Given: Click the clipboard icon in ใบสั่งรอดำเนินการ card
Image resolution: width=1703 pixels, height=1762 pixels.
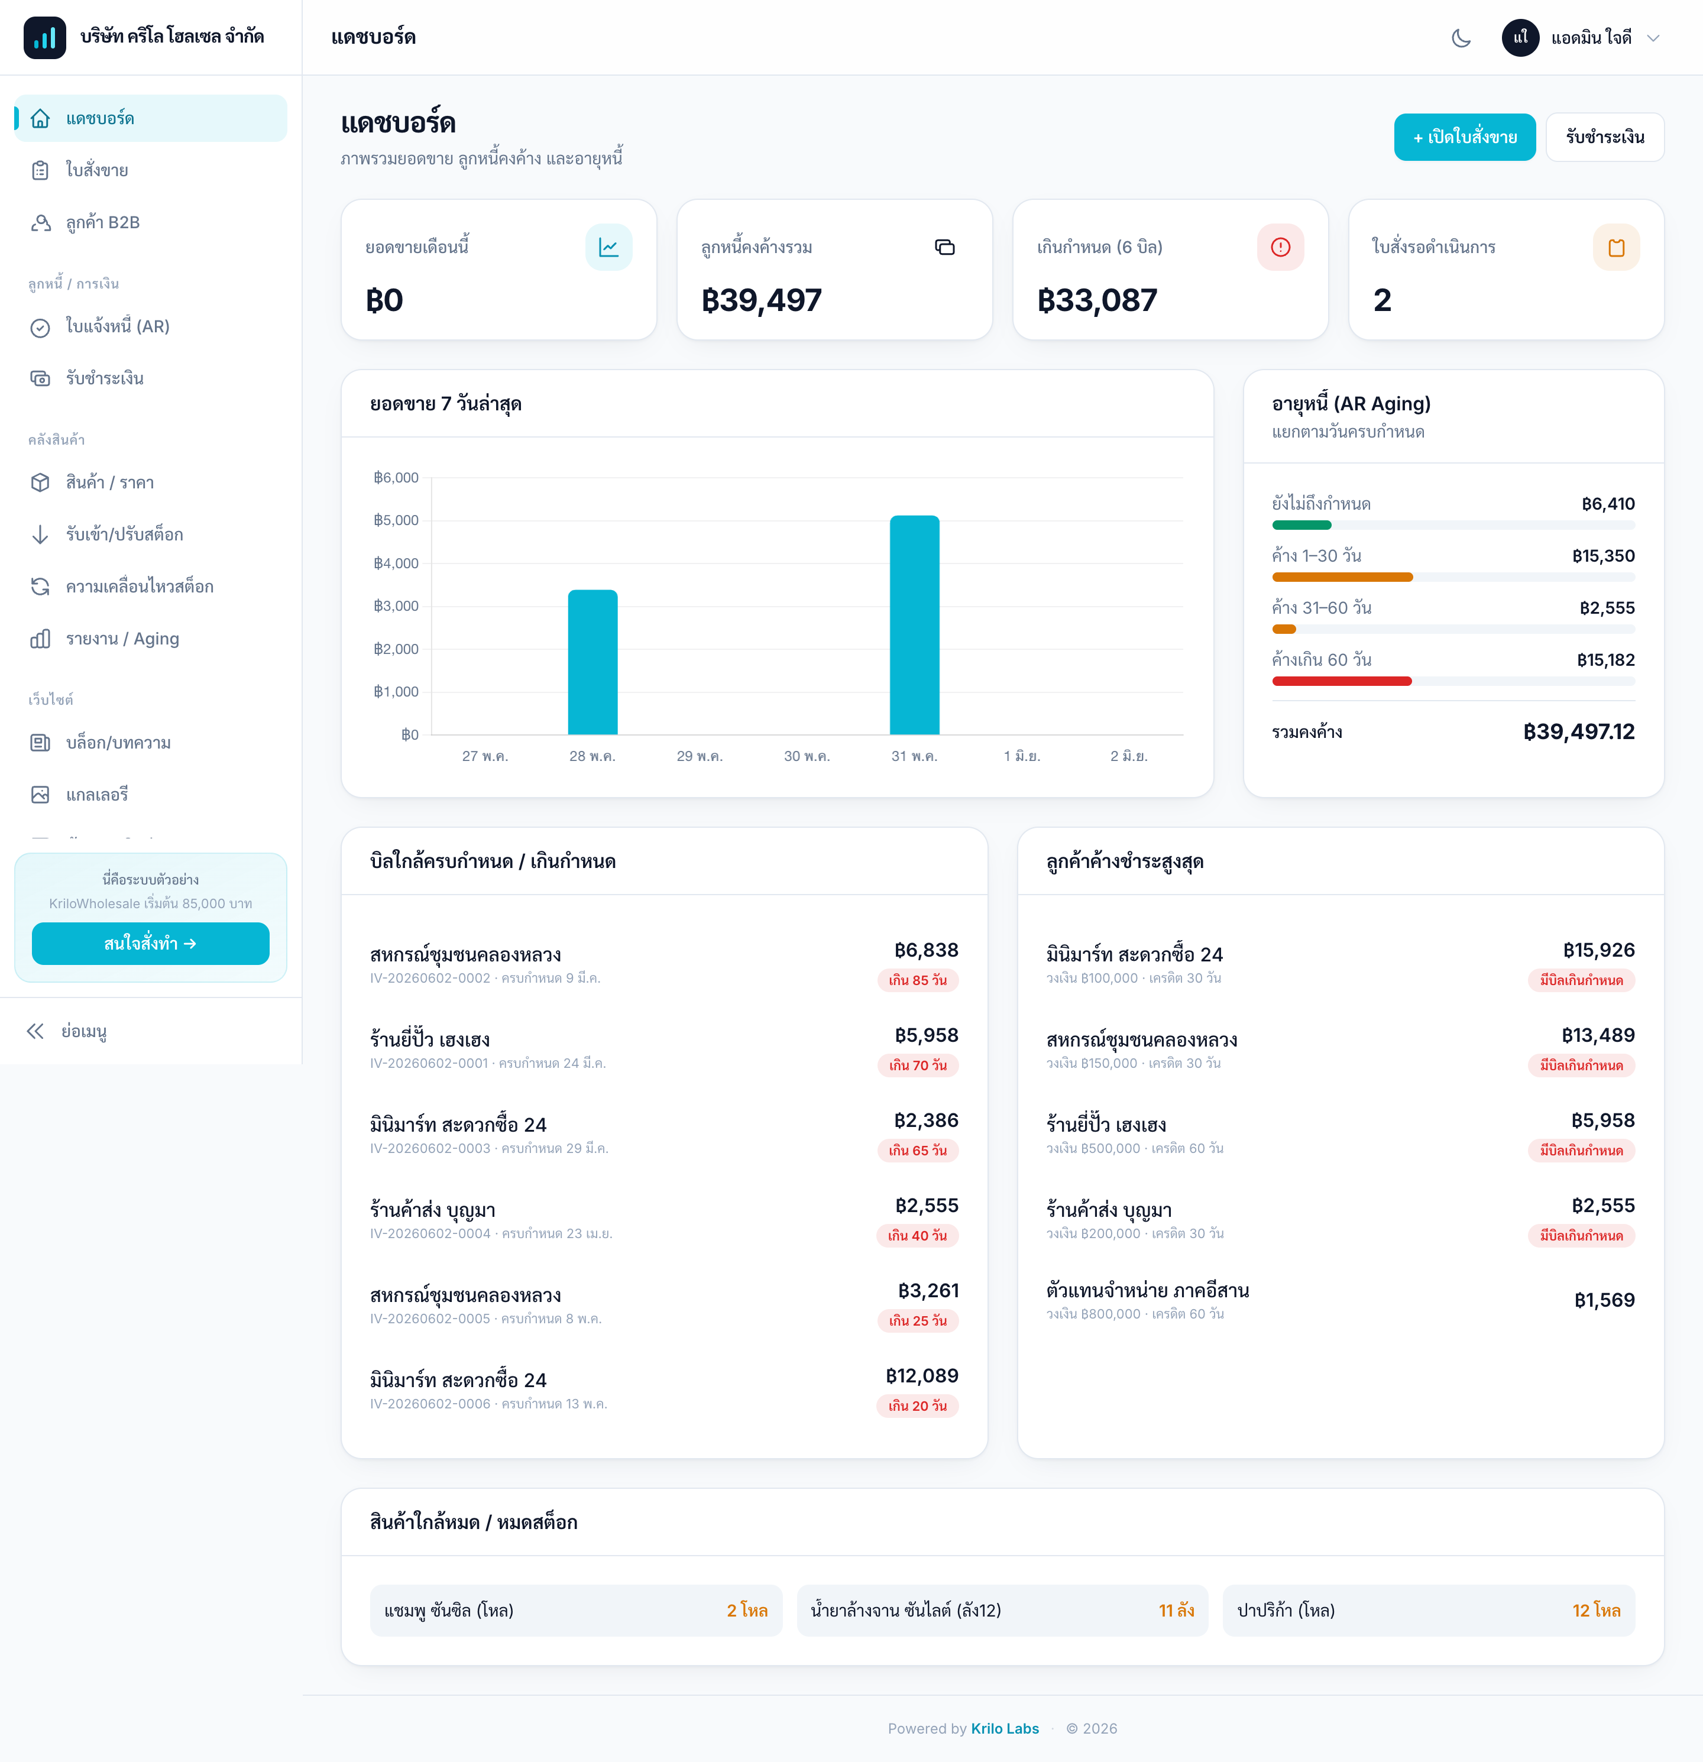Looking at the screenshot, I should tap(1616, 247).
